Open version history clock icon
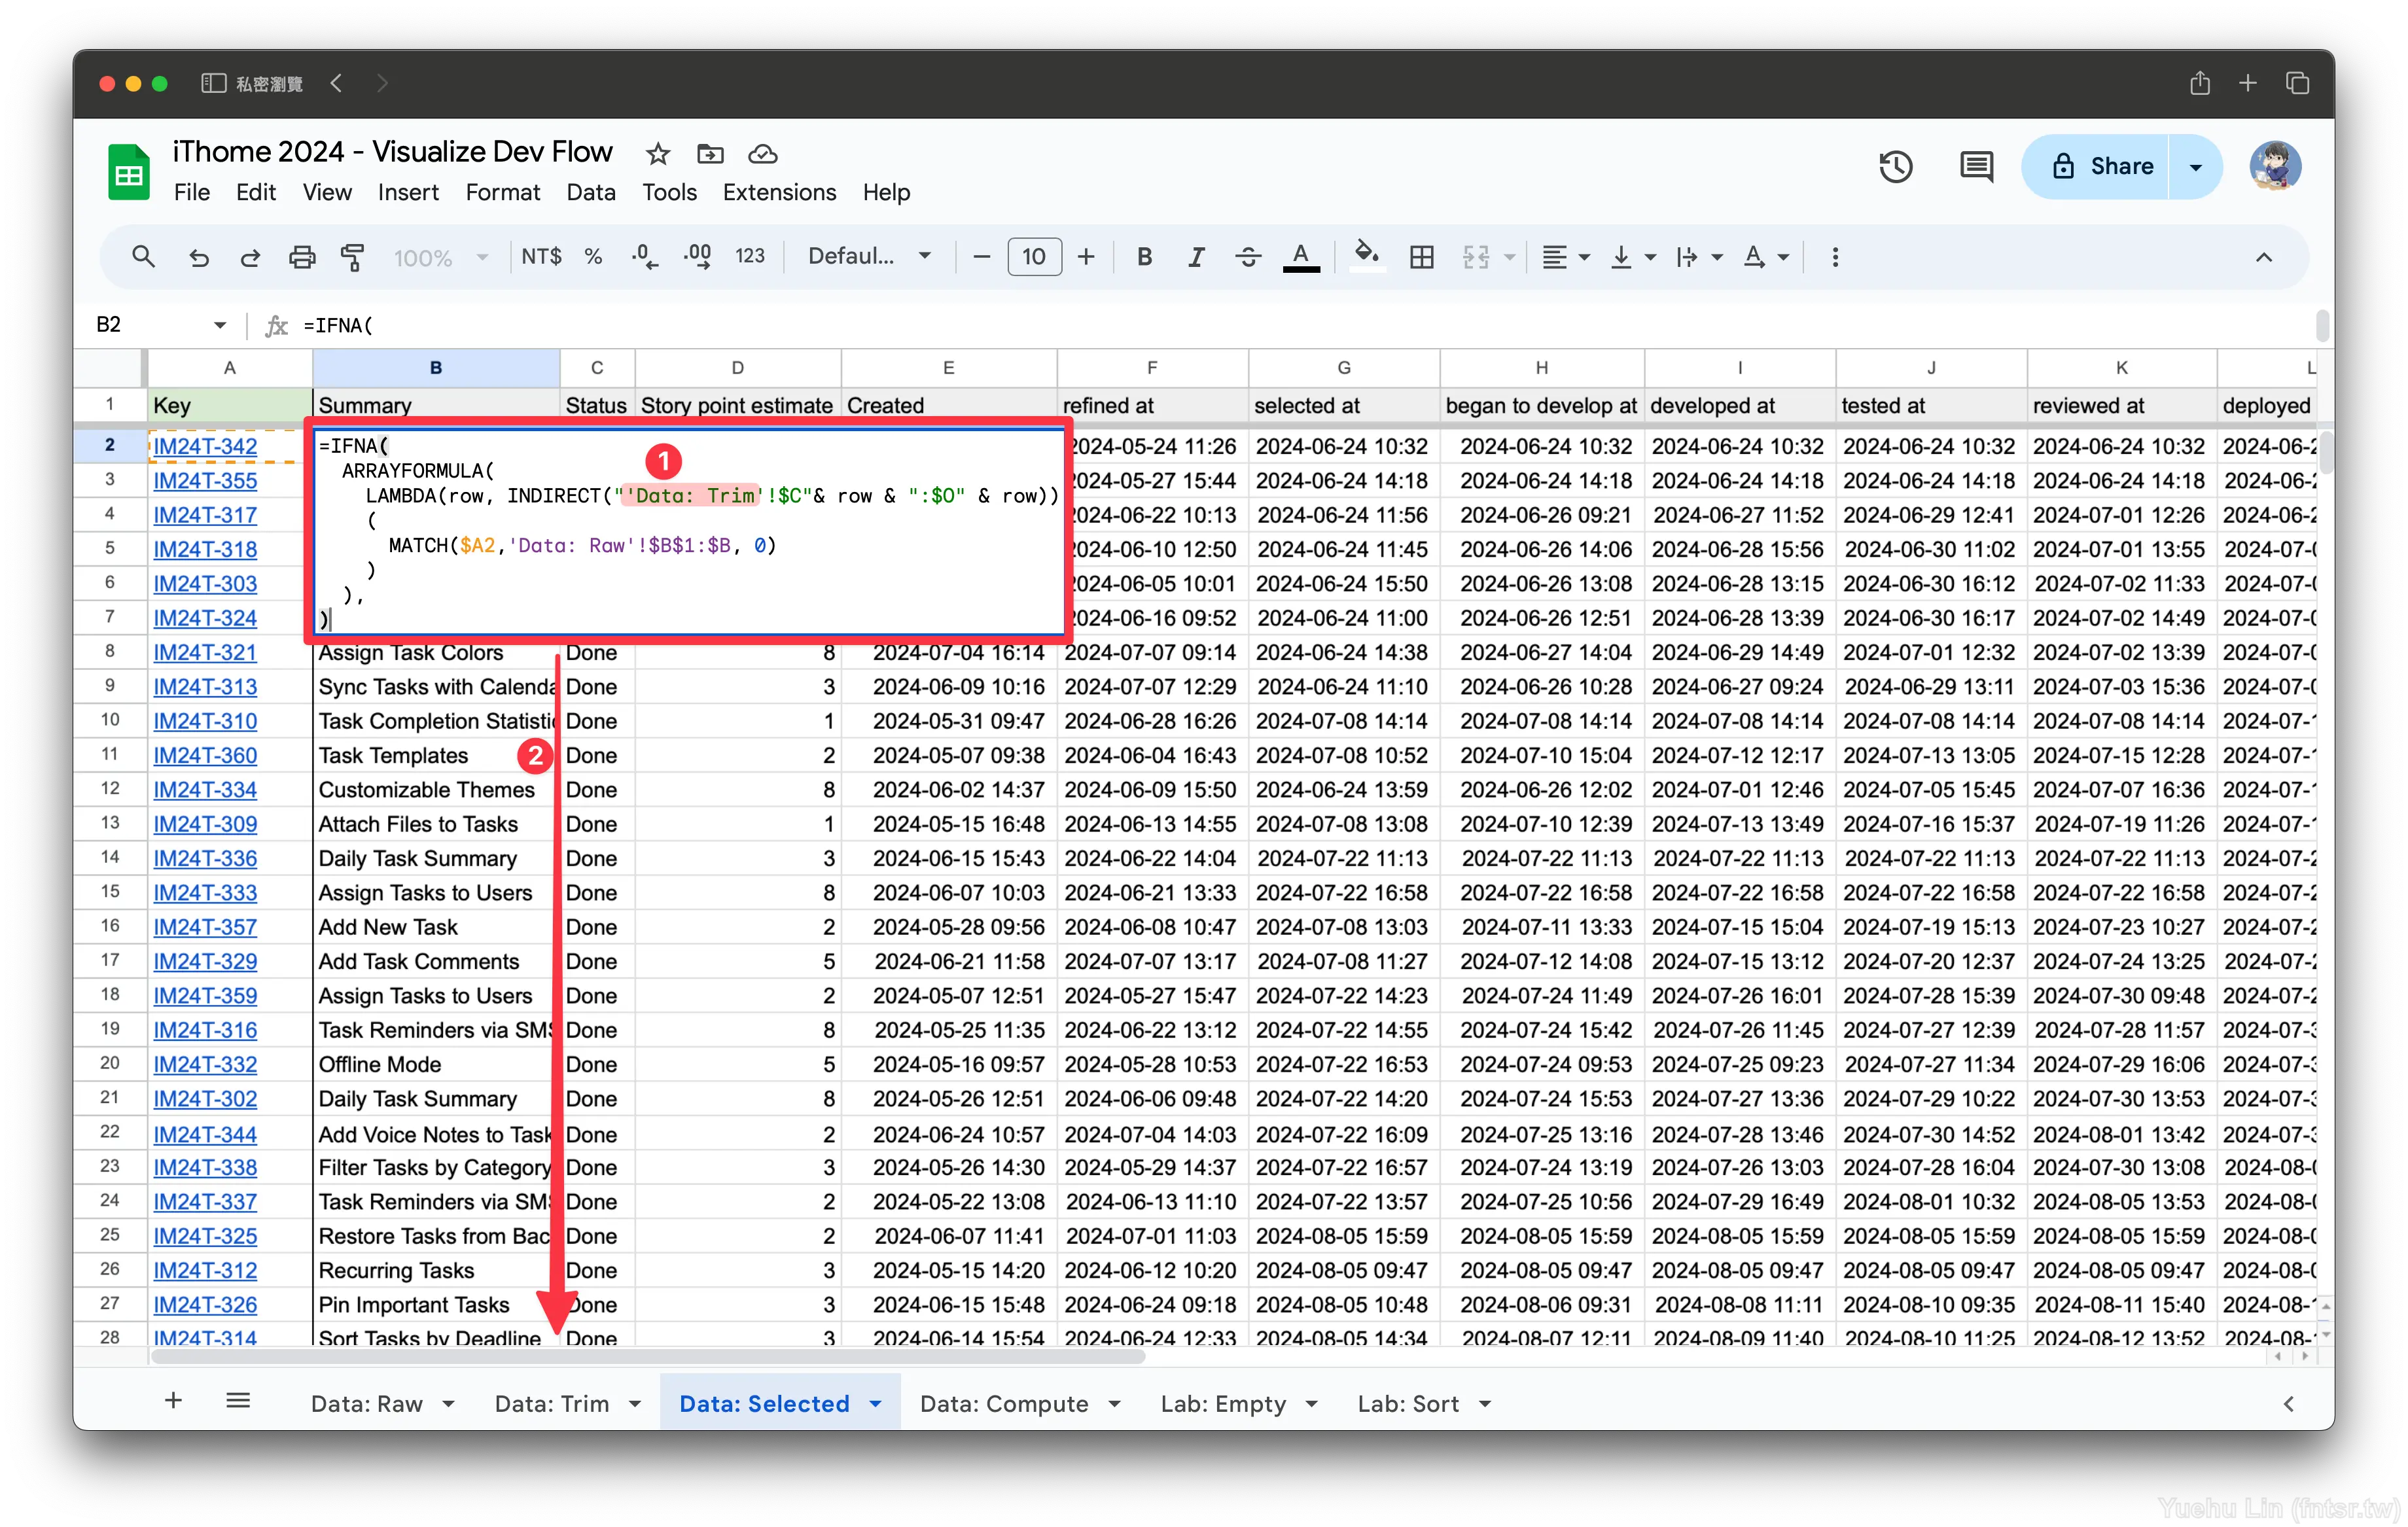 pos(1895,166)
